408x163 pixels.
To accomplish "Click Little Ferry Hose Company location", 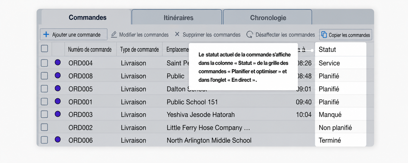I will pyautogui.click(x=208, y=128).
